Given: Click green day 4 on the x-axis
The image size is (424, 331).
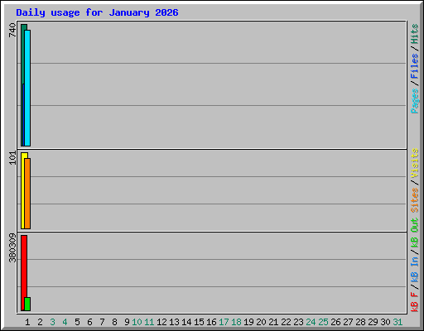Looking at the screenshot, I should [65, 322].
